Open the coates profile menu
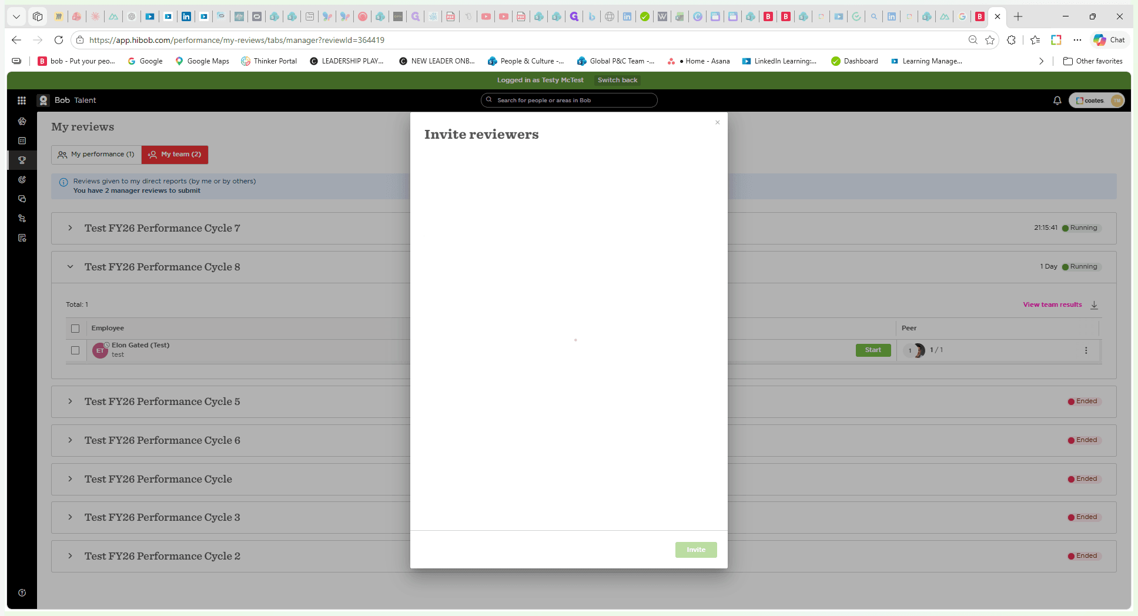This screenshot has width=1138, height=616. (1097, 101)
